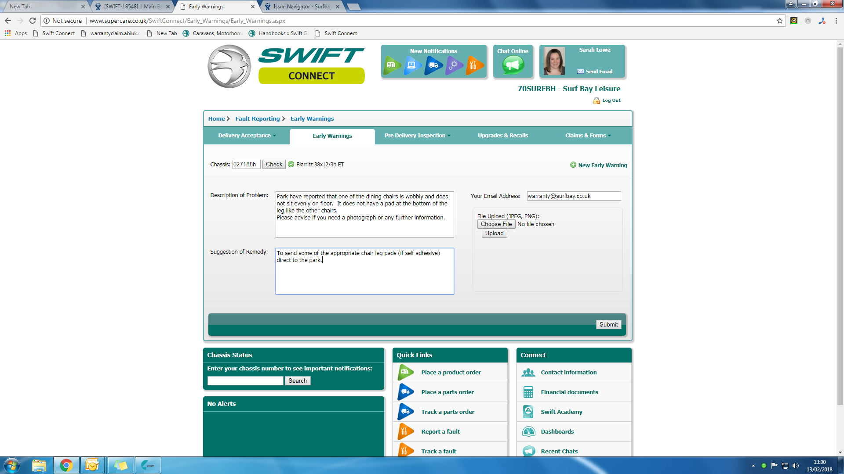Expand the Pre Delivery Inspection dropdown
The height and width of the screenshot is (474, 844).
coord(418,136)
